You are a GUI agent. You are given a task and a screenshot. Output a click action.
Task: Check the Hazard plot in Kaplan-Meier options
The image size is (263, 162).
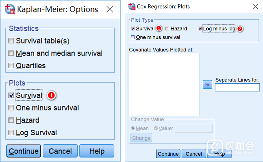[11, 120]
